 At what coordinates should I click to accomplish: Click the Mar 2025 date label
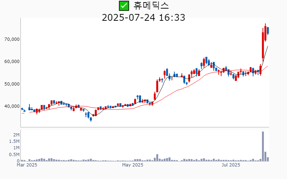[x=27, y=165]
